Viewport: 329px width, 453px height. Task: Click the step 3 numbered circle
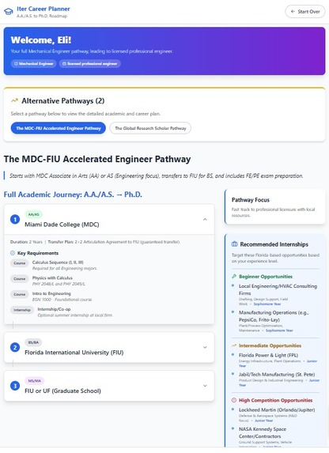[x=15, y=386]
